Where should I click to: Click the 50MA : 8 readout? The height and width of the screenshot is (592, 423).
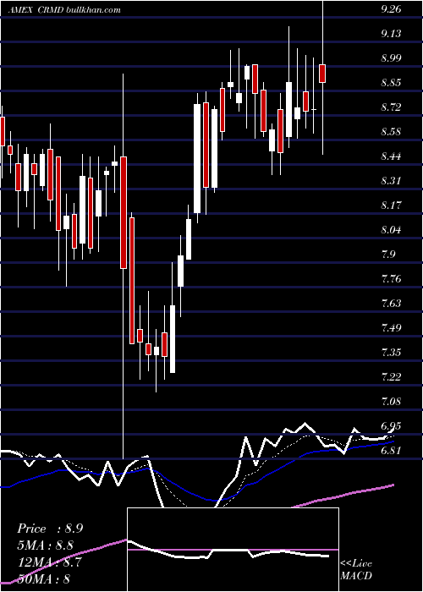pyautogui.click(x=43, y=578)
